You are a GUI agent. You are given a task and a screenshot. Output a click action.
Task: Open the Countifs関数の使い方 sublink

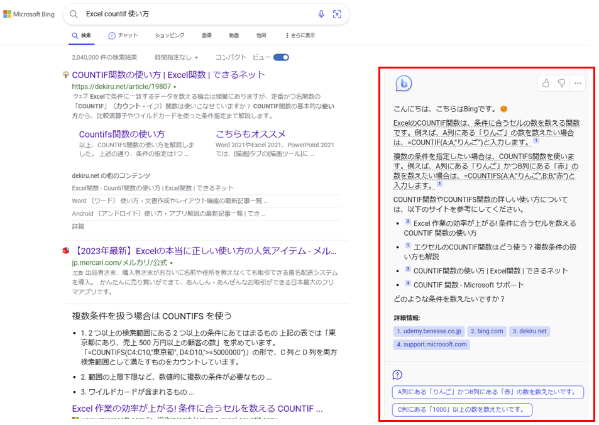[x=122, y=134]
